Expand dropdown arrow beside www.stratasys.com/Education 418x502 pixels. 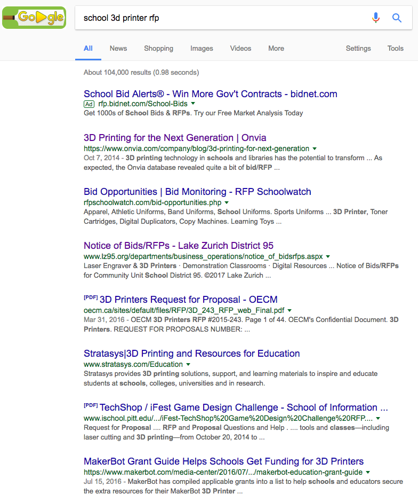pos(188,364)
